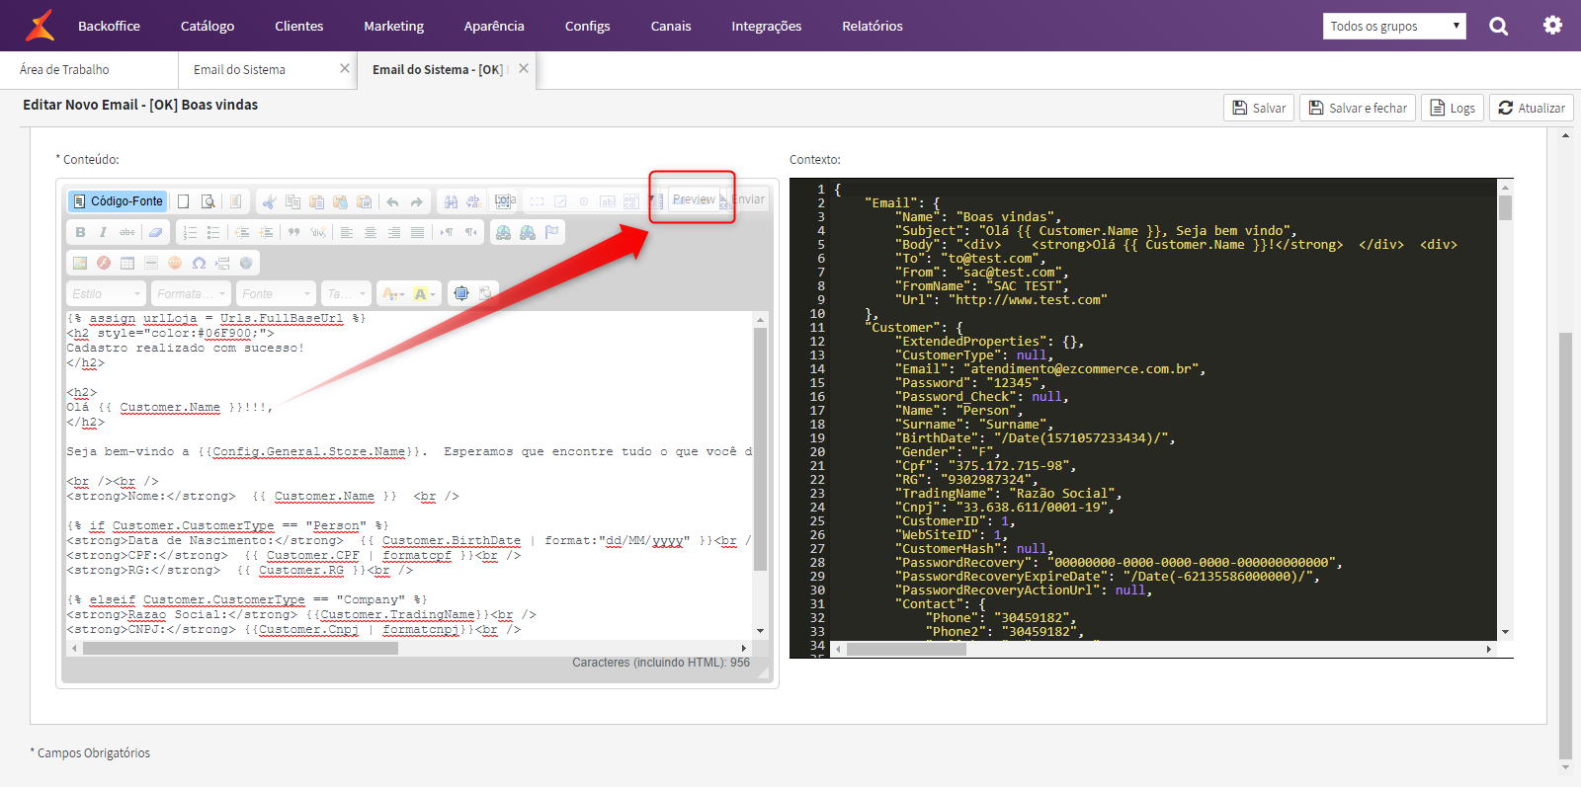Open Catálogo menu
The image size is (1581, 787).
208,26
